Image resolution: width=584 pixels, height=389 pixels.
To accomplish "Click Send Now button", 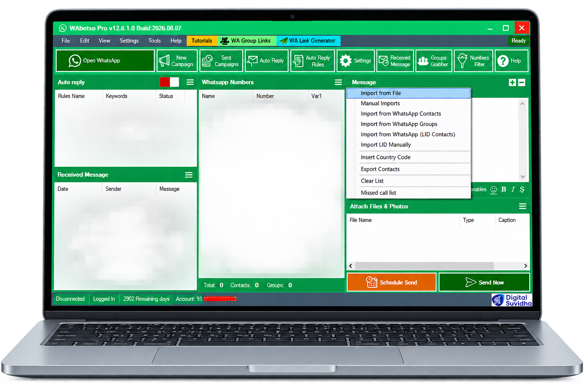I will (x=484, y=282).
